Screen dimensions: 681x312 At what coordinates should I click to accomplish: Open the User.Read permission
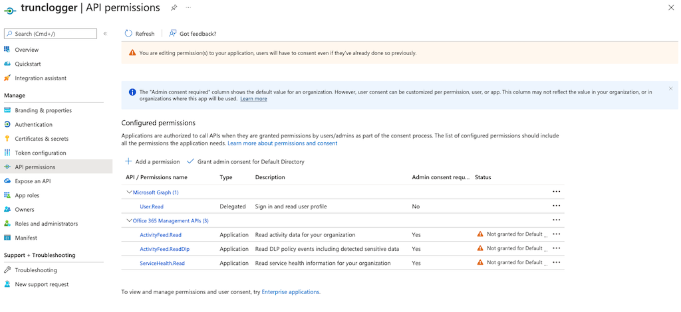click(x=152, y=206)
